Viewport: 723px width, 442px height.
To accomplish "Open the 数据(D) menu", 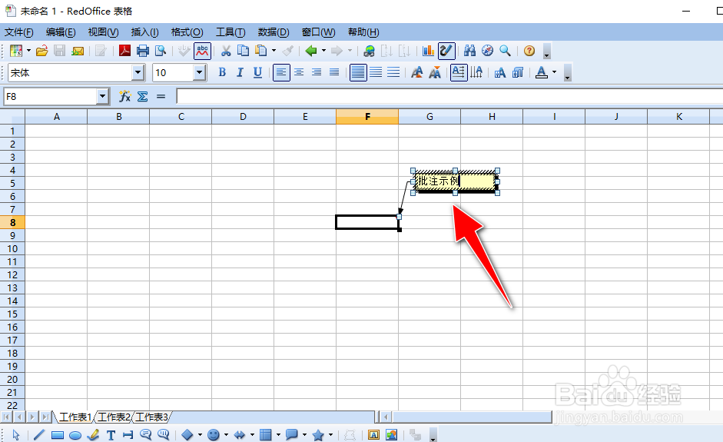I will coord(274,32).
